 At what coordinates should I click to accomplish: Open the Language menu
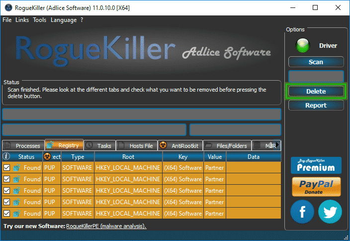tap(64, 20)
